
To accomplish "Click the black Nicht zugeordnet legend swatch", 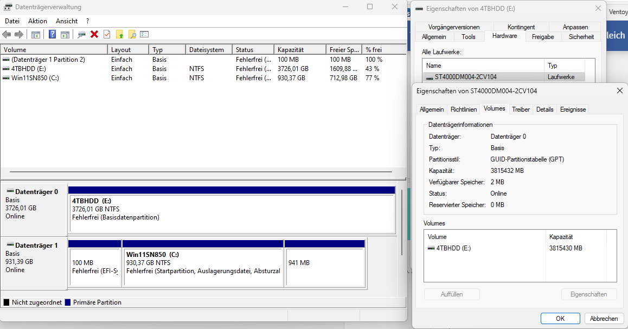I will [x=7, y=302].
